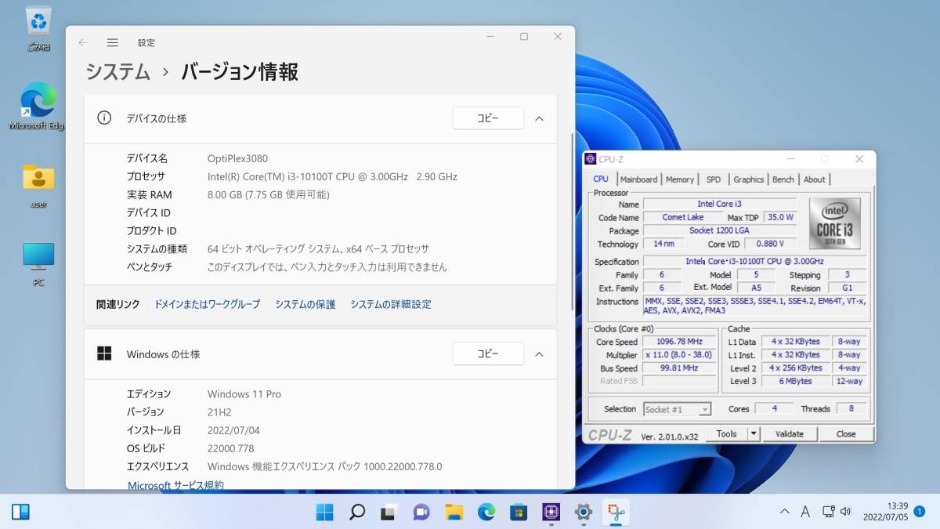Switch to Settings taskbar gear icon
The image size is (940, 529).
click(583, 513)
